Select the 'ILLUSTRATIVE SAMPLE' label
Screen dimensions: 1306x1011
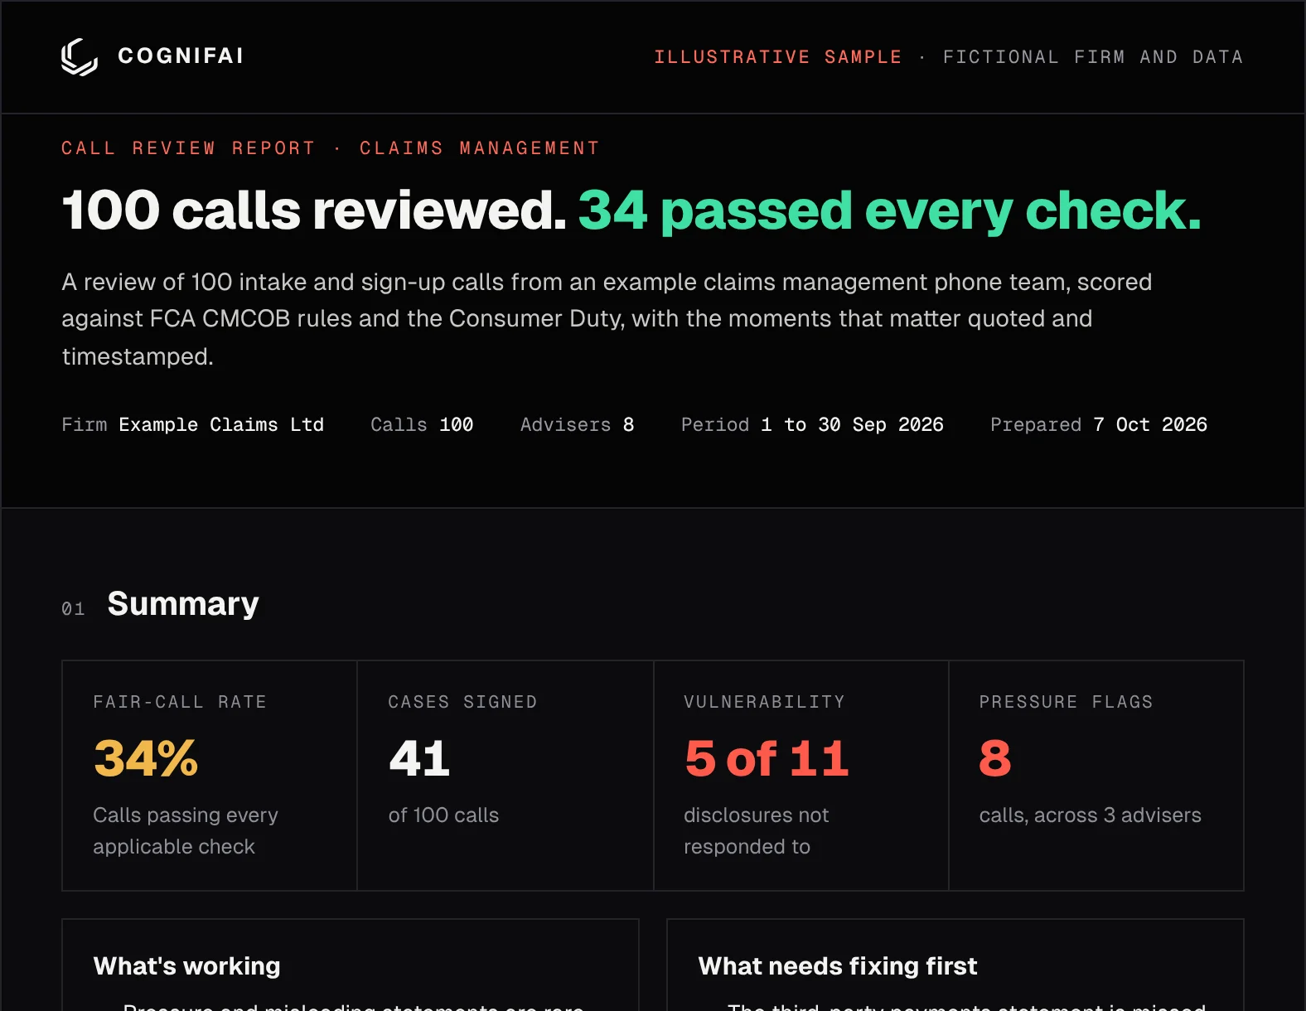point(778,57)
